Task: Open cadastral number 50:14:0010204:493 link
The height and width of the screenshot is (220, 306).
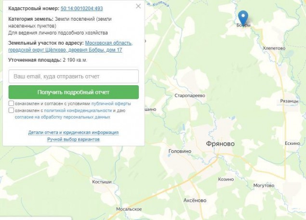Action: [x=81, y=8]
